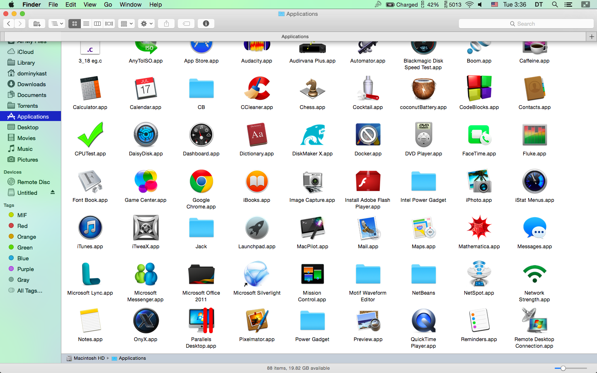This screenshot has height=373, width=597.
Task: Select the Messages.app icon
Action: pyautogui.click(x=534, y=228)
